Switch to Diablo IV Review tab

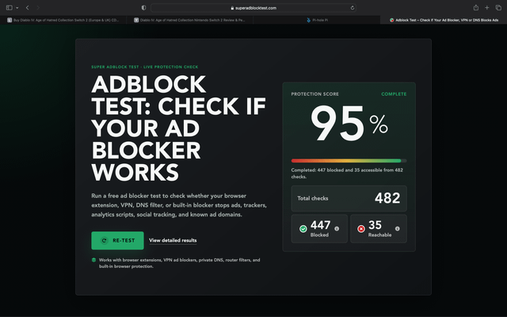coord(190,20)
